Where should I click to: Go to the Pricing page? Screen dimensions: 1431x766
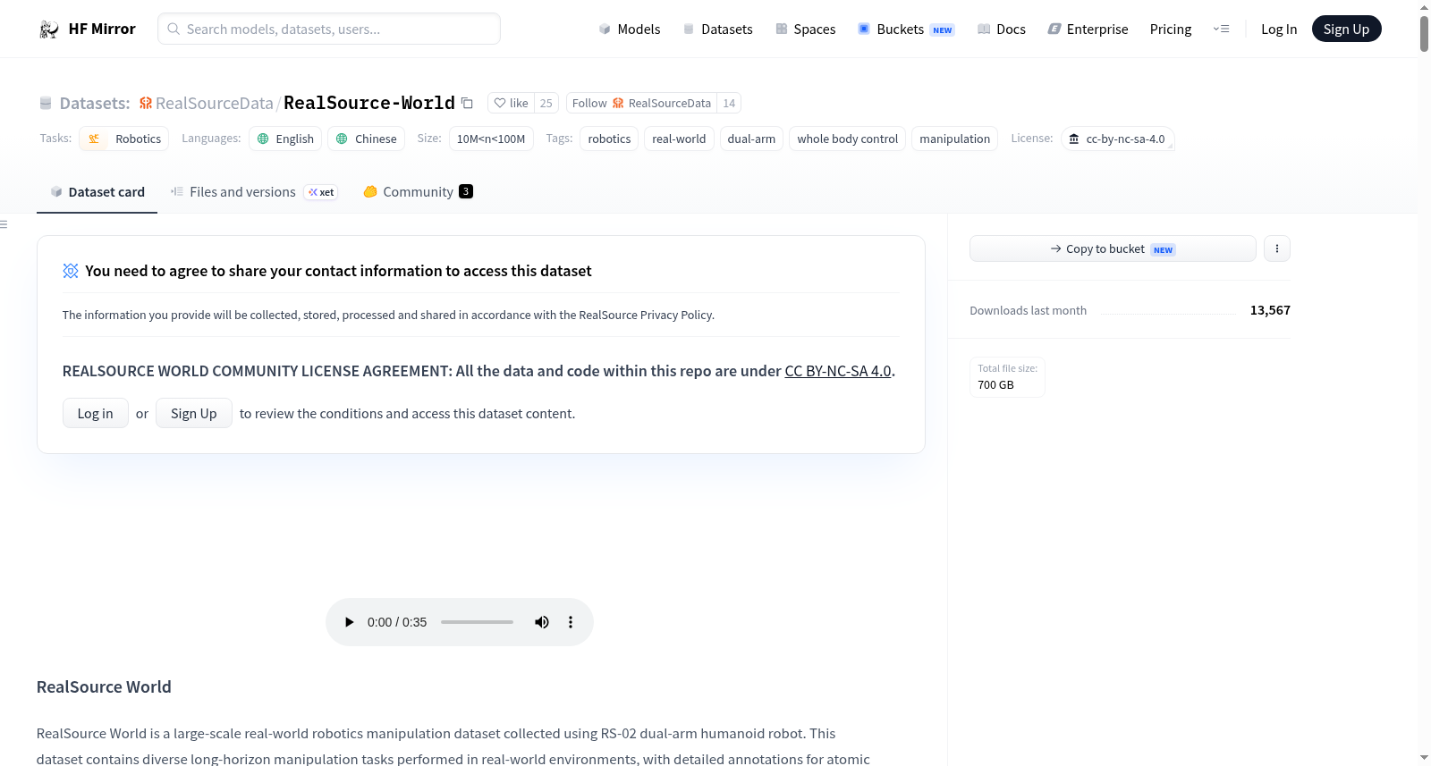tap(1171, 29)
